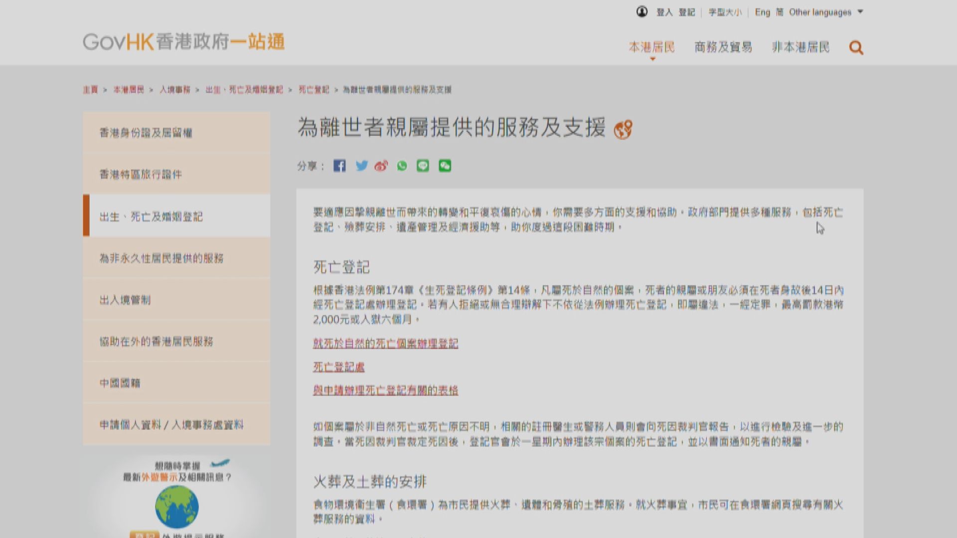Screen dimensions: 957x538
Task: Click the share icon next to the page title
Action: coord(622,129)
